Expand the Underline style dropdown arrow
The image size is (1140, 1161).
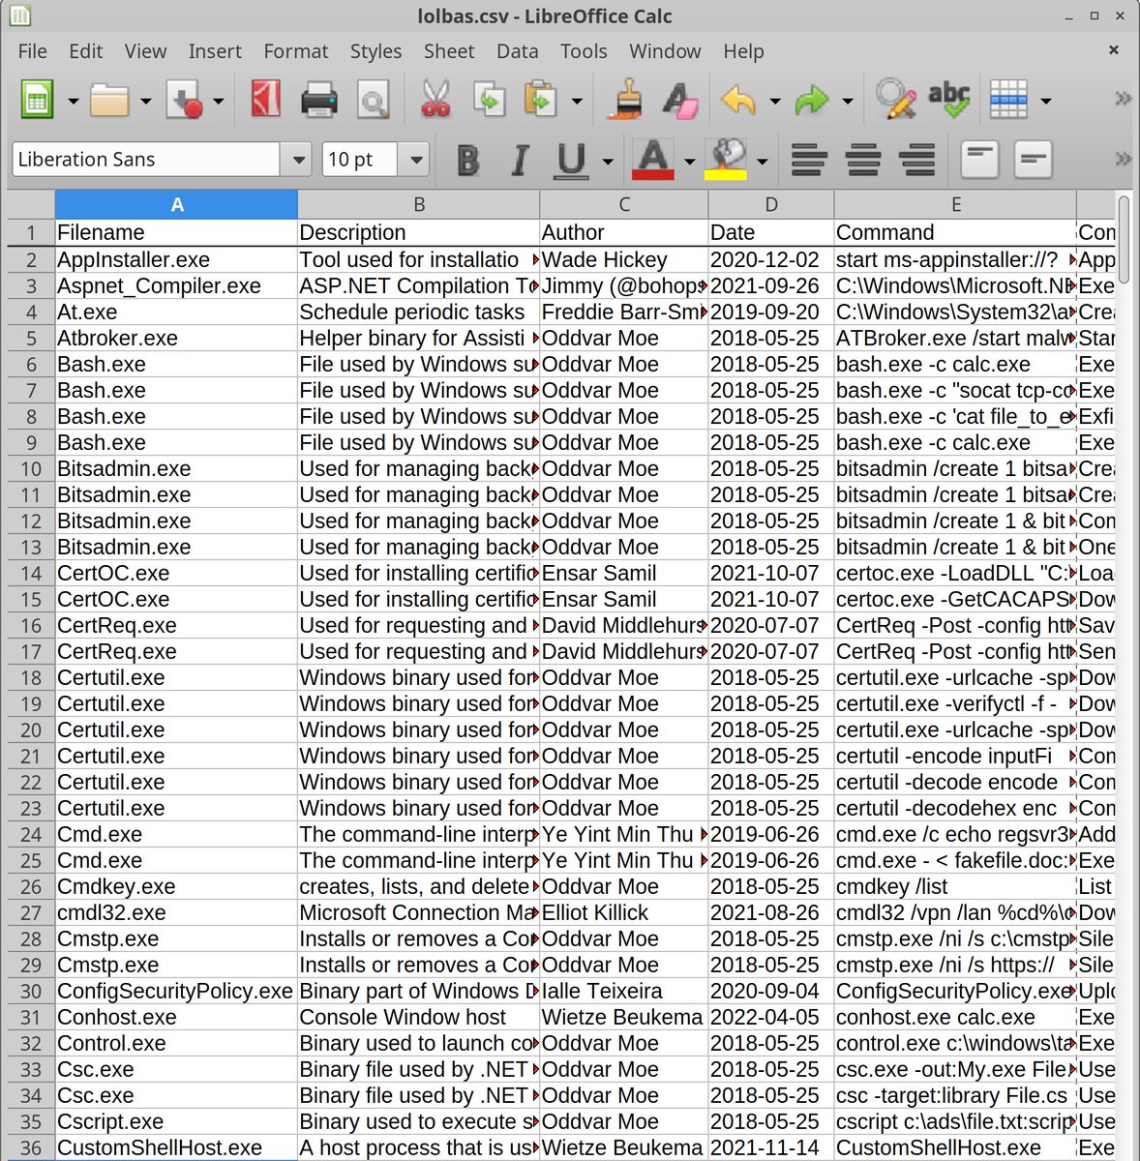(x=608, y=161)
